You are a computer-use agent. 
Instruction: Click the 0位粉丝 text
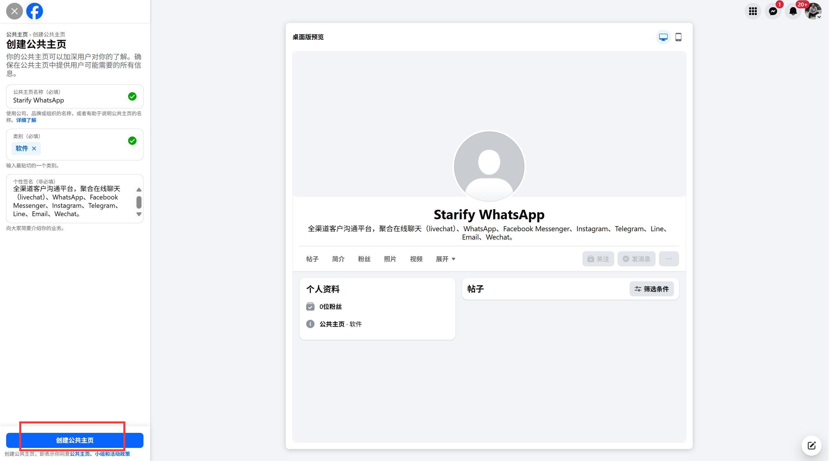[331, 307]
